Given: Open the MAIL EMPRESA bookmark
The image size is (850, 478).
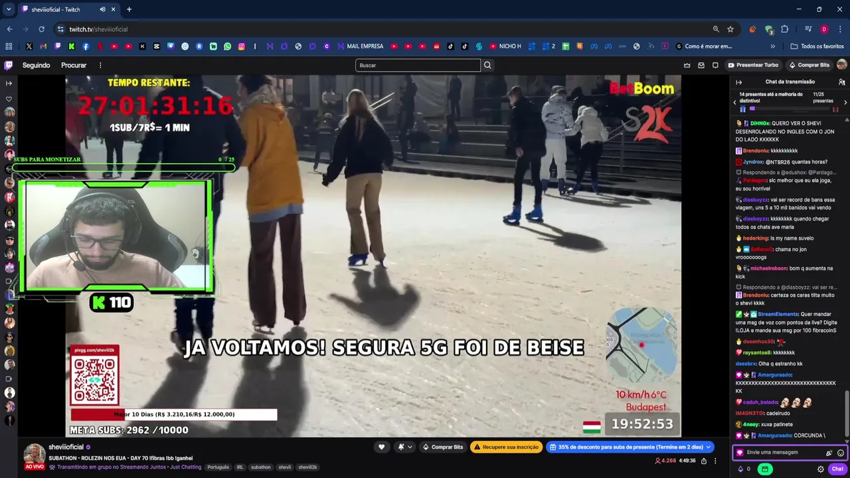Looking at the screenshot, I should [360, 46].
